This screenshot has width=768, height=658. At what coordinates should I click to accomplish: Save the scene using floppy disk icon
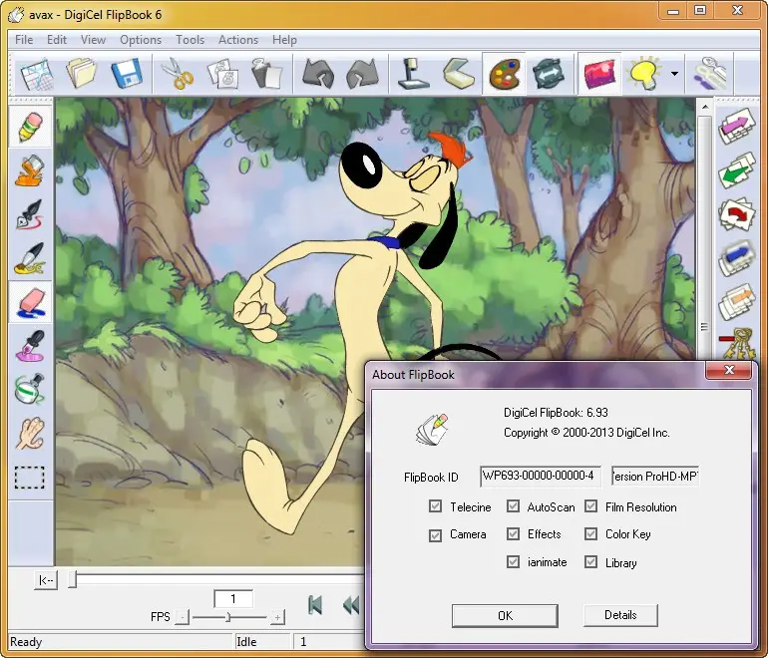127,74
